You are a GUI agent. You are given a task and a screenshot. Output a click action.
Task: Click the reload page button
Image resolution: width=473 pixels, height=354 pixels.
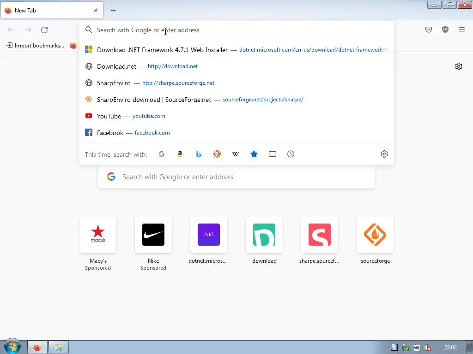point(44,30)
